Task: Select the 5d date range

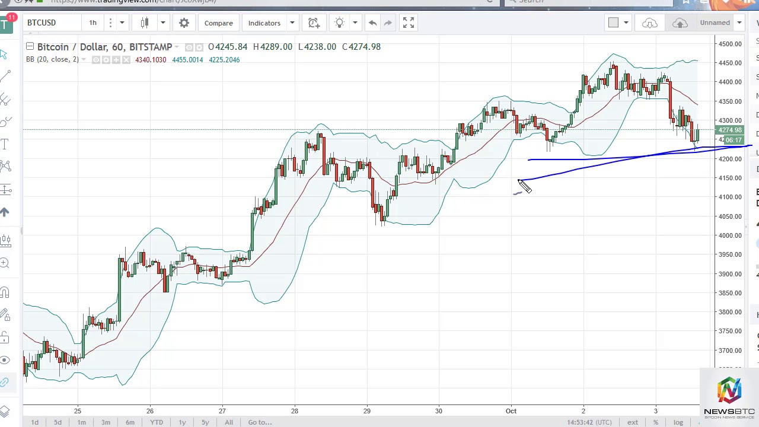Action: click(58, 422)
